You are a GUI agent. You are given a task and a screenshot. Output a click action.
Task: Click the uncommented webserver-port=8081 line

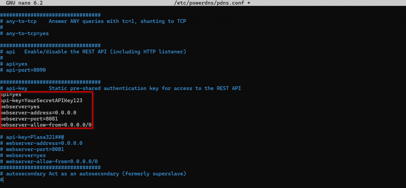[29, 119]
